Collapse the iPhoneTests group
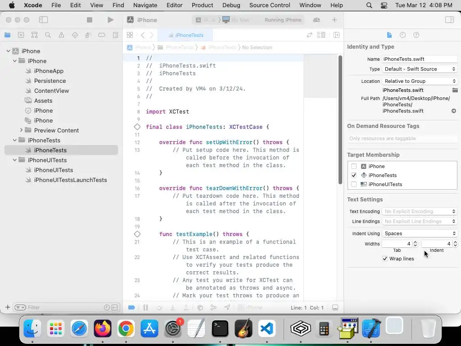The image size is (461, 346). (15, 140)
